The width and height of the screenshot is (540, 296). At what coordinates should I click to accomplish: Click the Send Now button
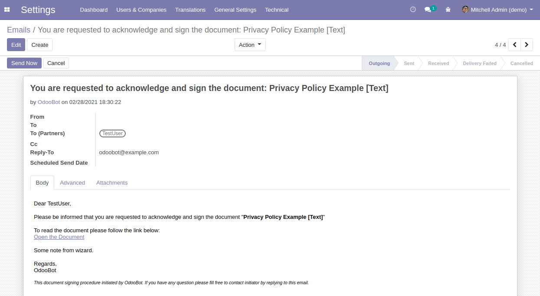(24, 63)
